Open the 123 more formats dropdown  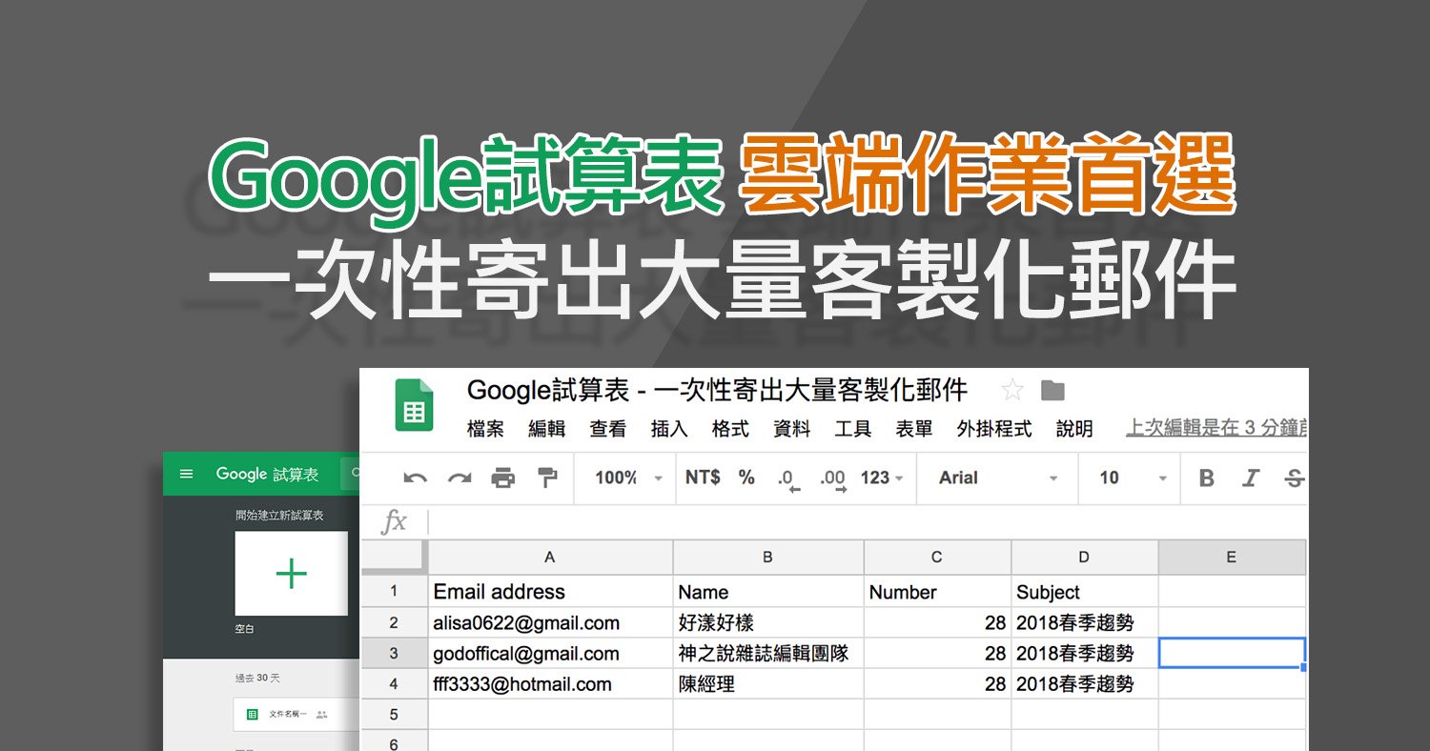tap(882, 478)
